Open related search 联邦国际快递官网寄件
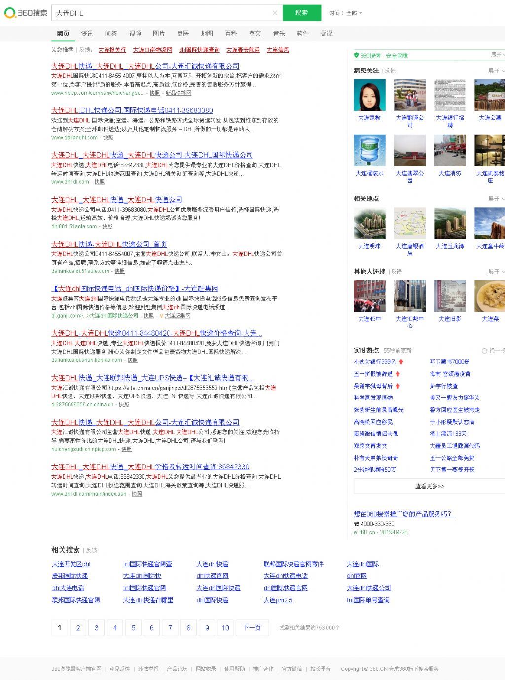The height and width of the screenshot is (680, 505). pyautogui.click(x=293, y=564)
